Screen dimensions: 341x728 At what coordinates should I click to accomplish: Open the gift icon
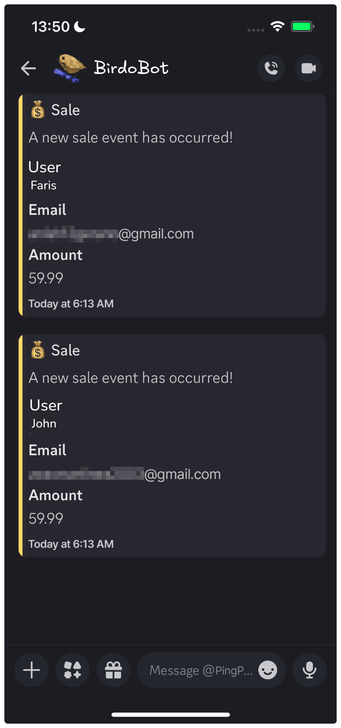[x=114, y=670]
